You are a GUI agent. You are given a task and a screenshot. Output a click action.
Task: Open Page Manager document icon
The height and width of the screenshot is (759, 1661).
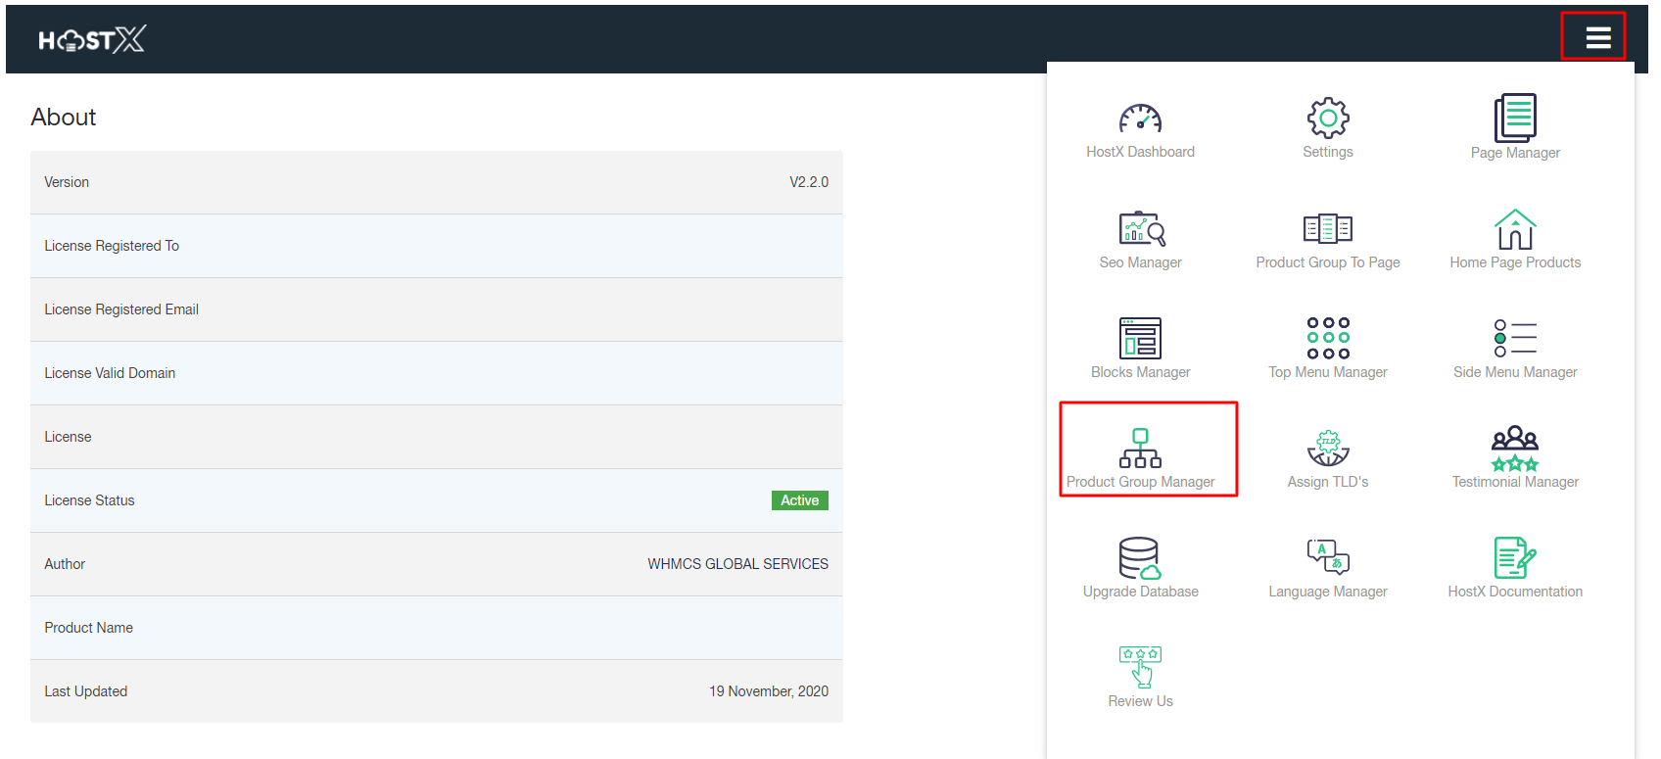1514,119
